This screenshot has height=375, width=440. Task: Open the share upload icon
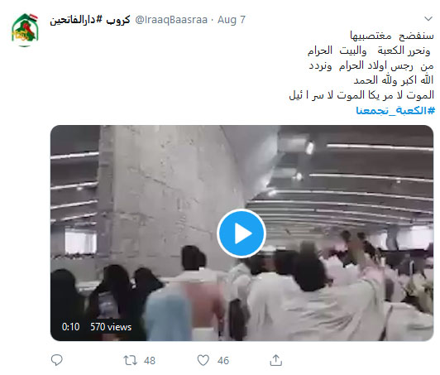point(276,360)
